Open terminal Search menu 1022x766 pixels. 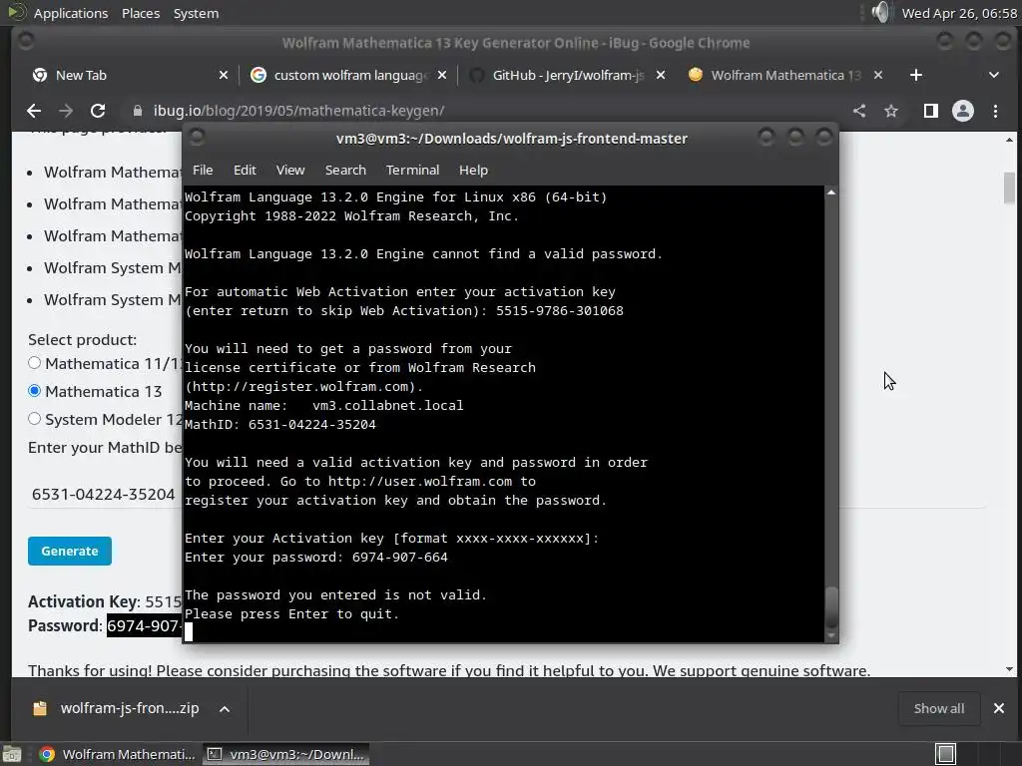345,170
